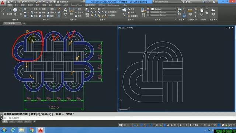Screen dimensions: 236x133
Task: Open the Express Tools ribbon tab
Action: [x=76, y=5]
